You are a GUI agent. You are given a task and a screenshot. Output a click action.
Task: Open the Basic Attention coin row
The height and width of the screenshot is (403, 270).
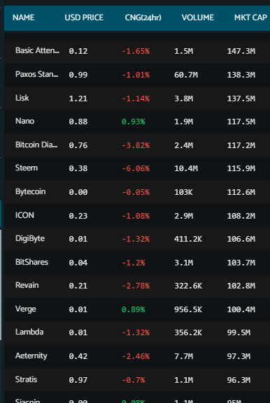click(x=137, y=51)
